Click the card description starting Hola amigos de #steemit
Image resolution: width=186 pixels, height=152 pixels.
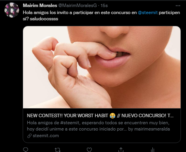pyautogui.click(x=98, y=126)
